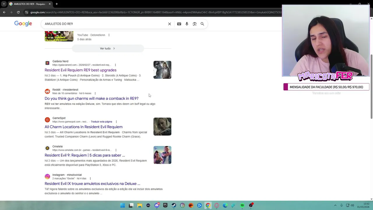Click the Instagram favicon
The height and width of the screenshot is (210, 373).
tap(47, 176)
